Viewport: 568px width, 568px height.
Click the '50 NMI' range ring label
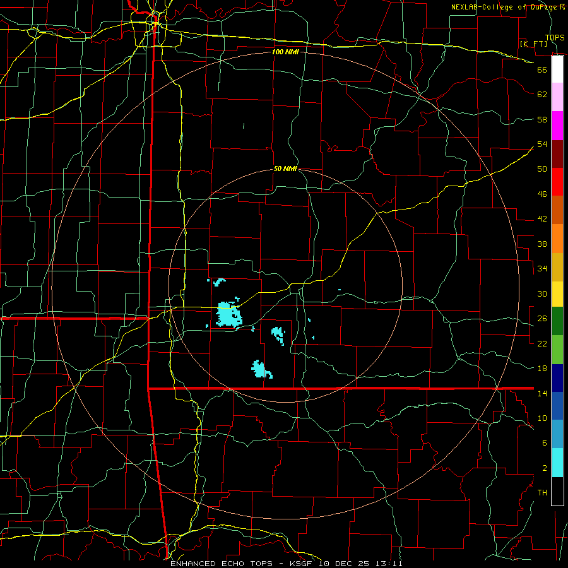[x=285, y=169]
